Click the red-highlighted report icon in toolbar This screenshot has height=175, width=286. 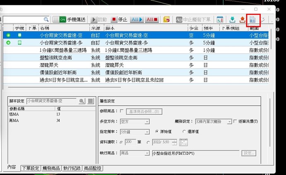pos(253,20)
